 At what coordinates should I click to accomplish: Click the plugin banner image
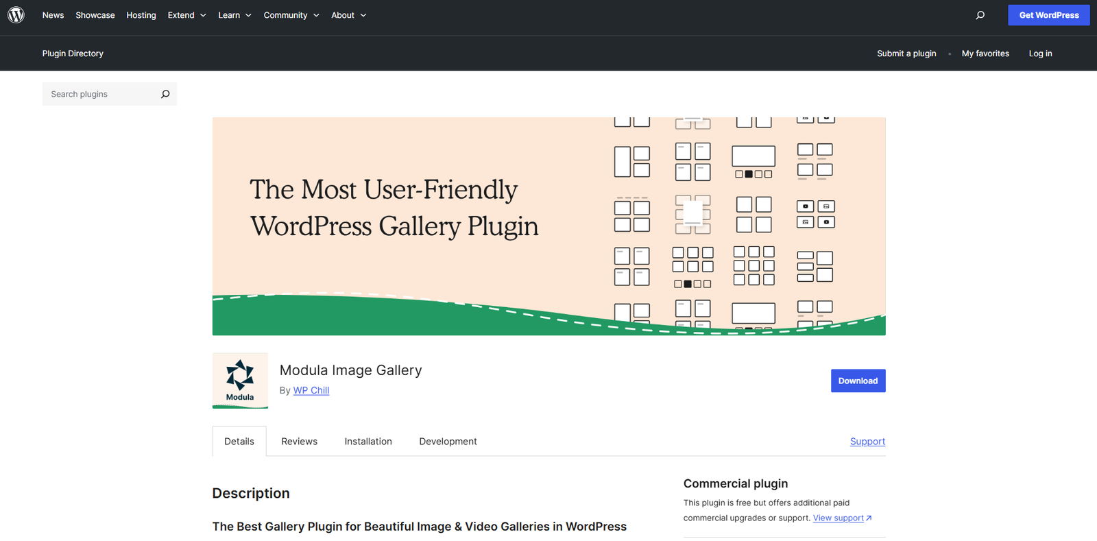pos(548,226)
